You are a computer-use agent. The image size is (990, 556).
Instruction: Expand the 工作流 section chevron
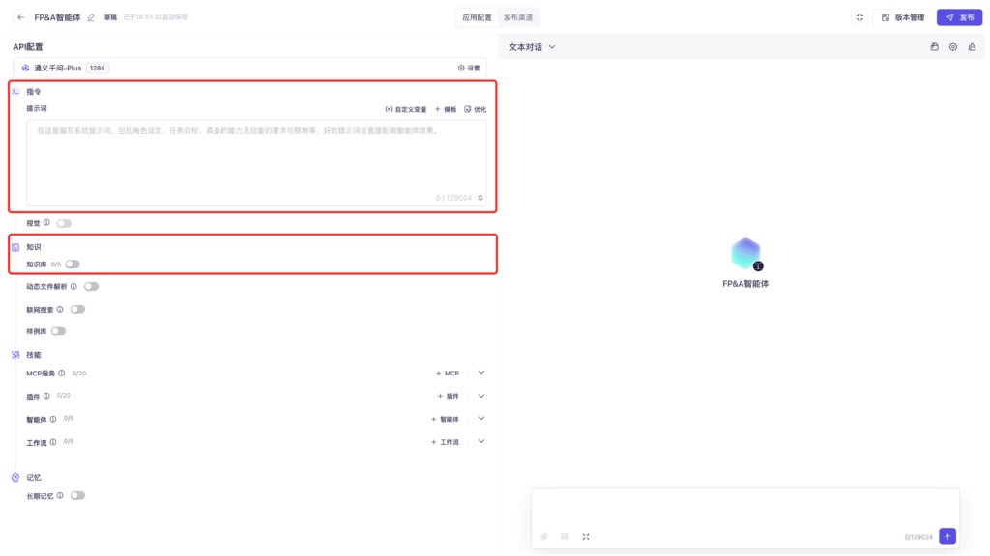point(481,442)
